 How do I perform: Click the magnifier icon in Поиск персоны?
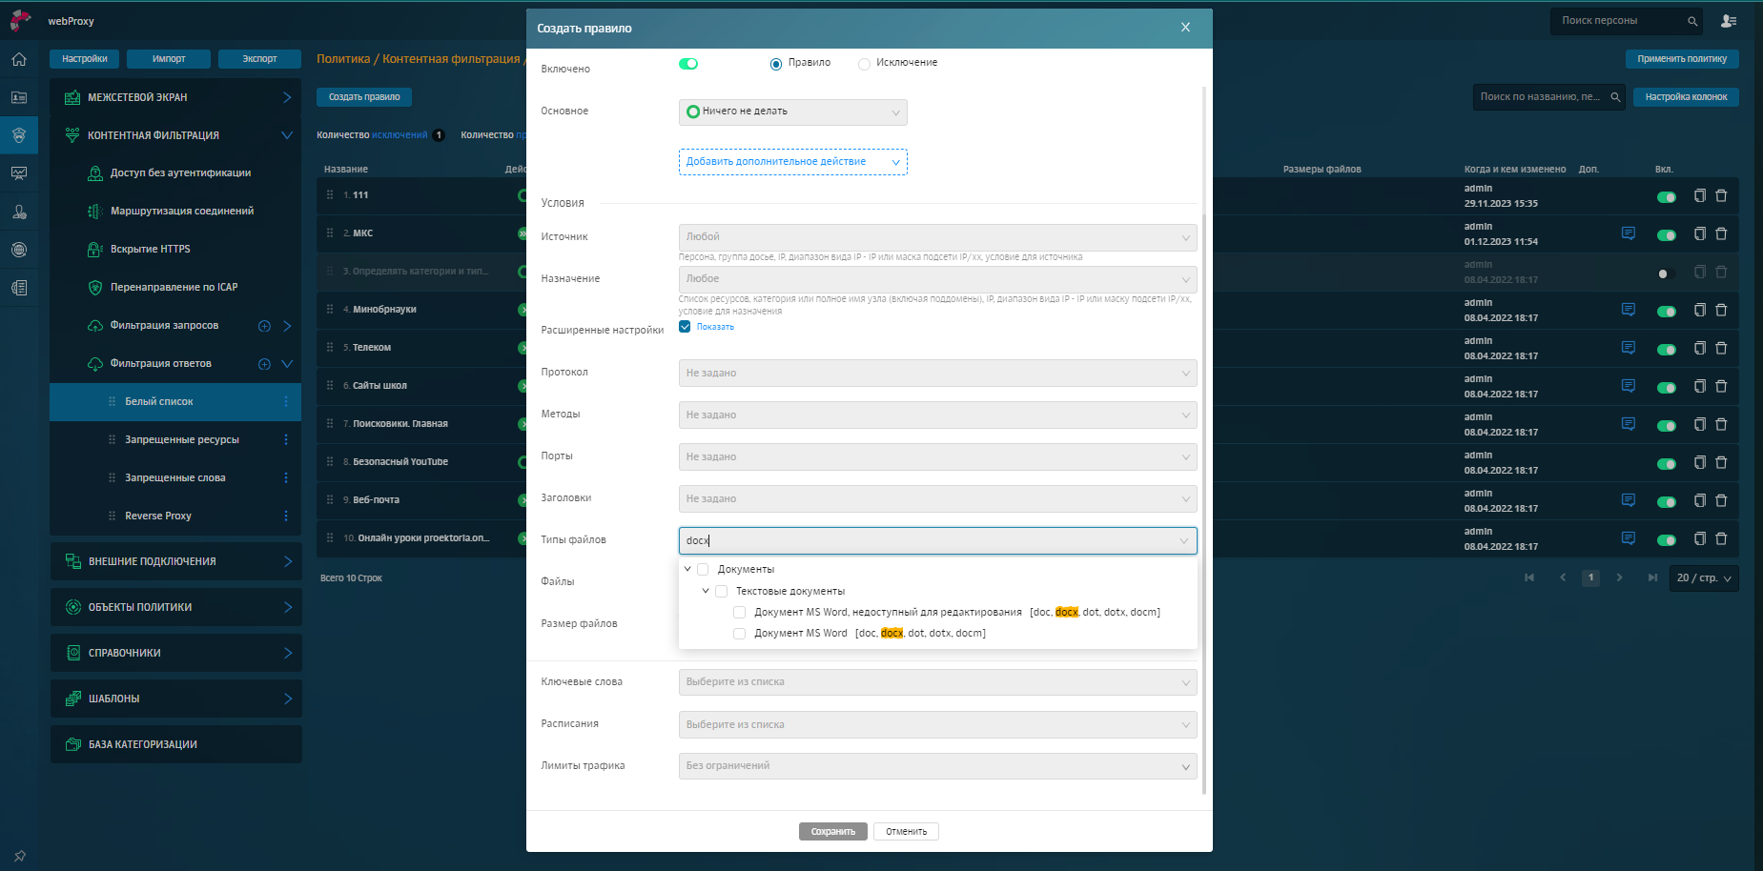(x=1692, y=21)
